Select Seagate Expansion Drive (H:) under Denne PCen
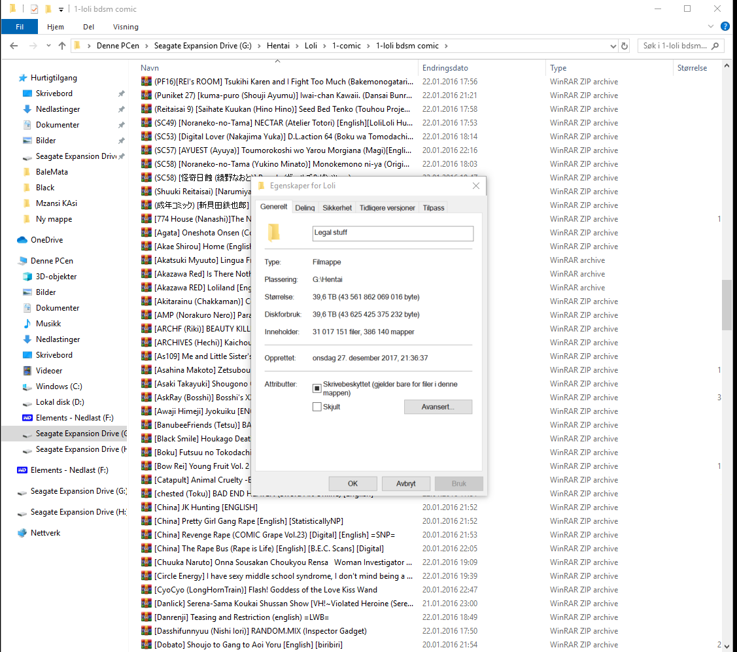The image size is (737, 652). click(75, 449)
